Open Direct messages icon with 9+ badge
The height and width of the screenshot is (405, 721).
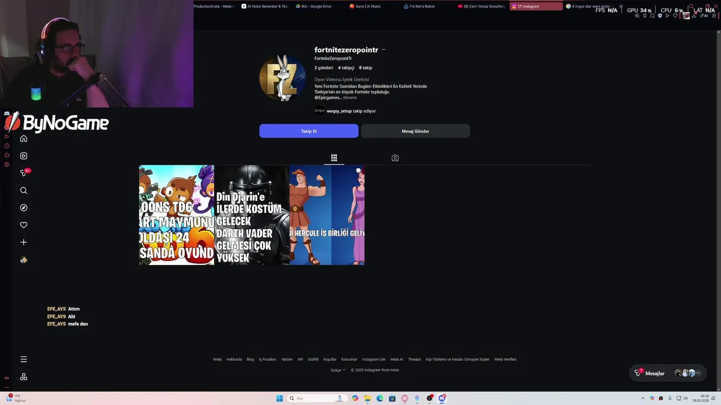pyautogui.click(x=24, y=173)
